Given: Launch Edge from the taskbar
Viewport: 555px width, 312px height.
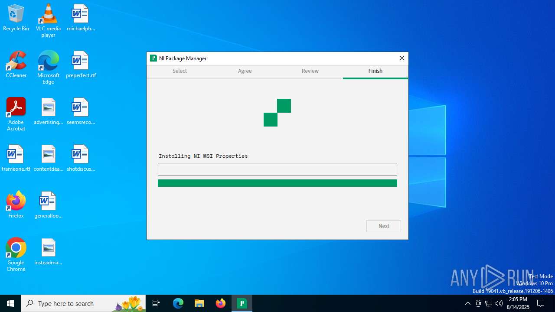Looking at the screenshot, I should click(178, 303).
